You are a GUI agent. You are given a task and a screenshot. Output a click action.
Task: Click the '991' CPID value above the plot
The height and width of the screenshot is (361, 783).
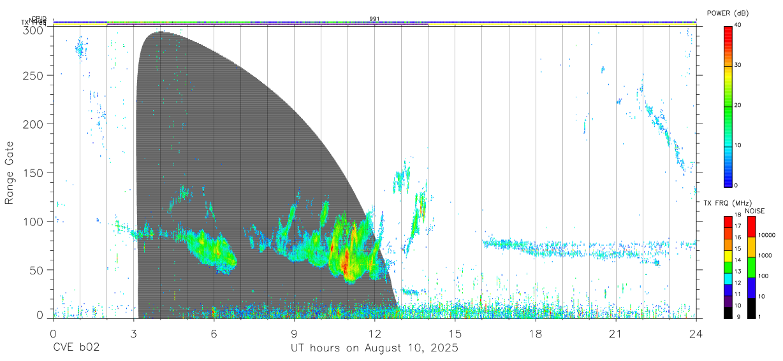374,18
